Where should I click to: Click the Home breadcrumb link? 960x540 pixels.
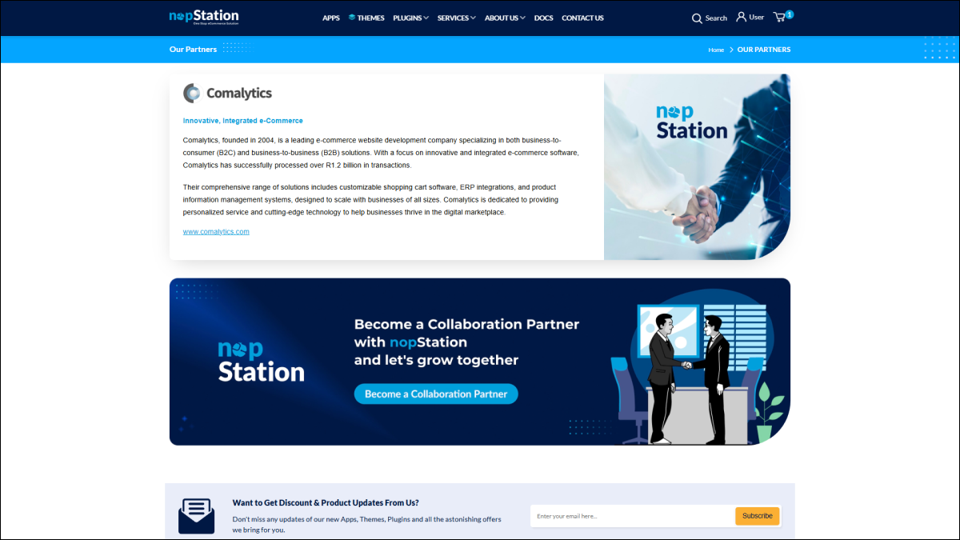click(716, 50)
